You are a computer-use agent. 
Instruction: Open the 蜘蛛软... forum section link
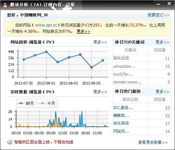tap(121, 116)
